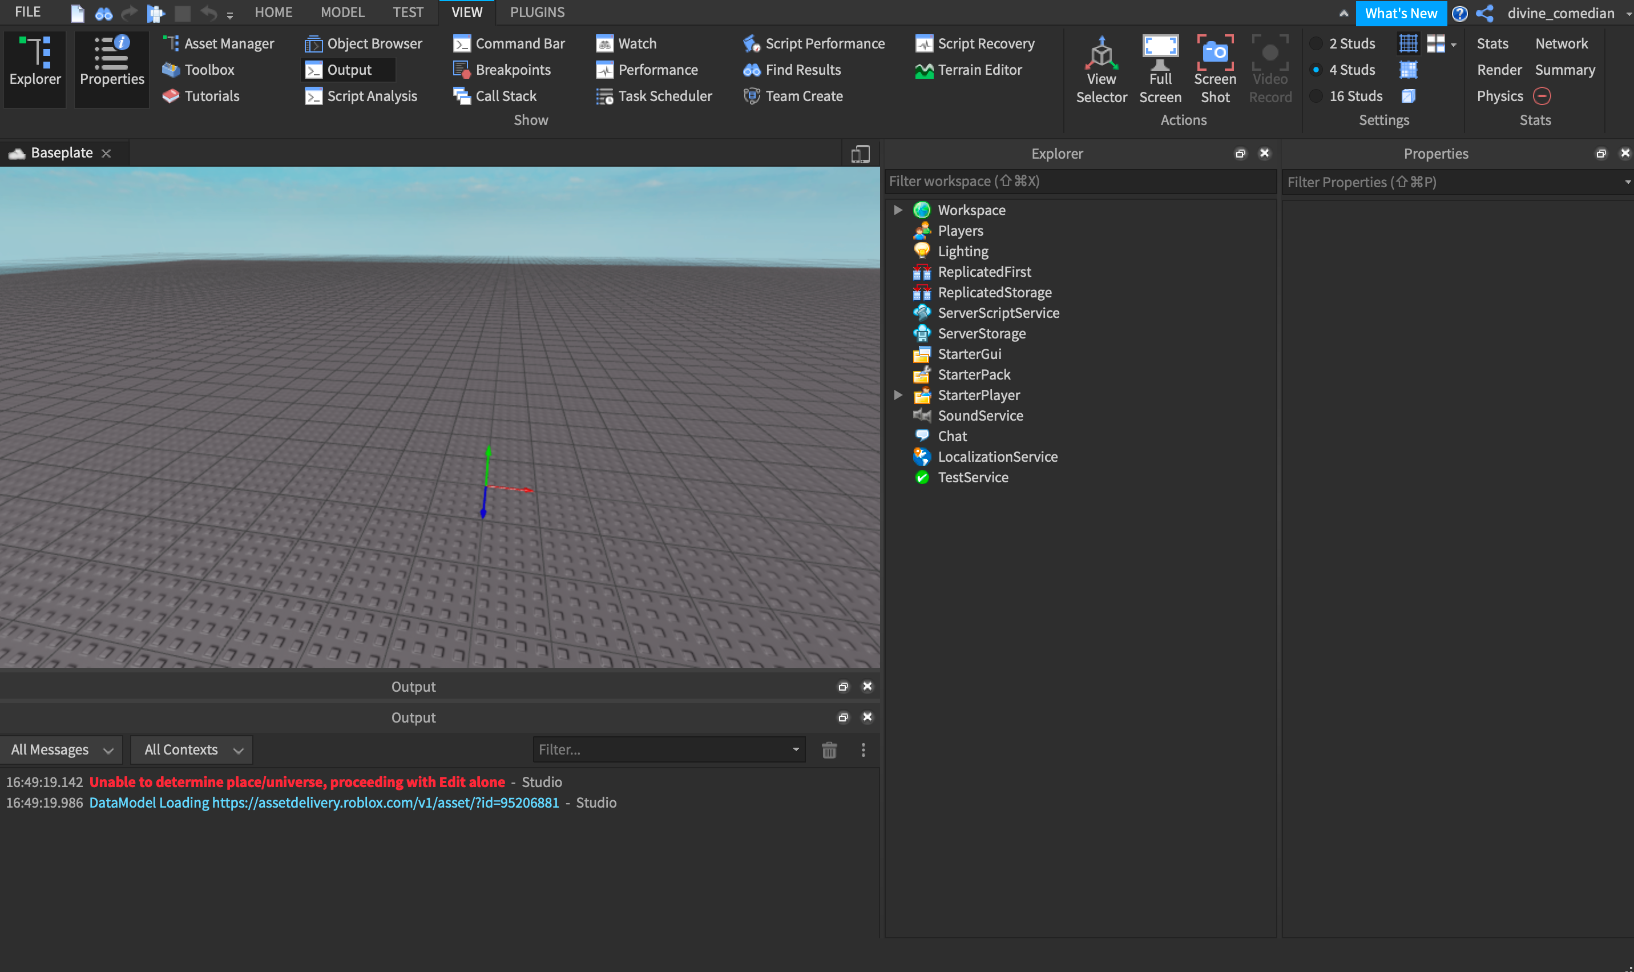Toggle Physics stats display
This screenshot has width=1634, height=972.
click(1499, 96)
